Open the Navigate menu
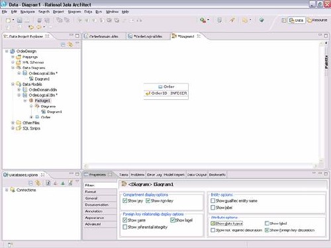This screenshot has width=331, height=248. (28, 12)
